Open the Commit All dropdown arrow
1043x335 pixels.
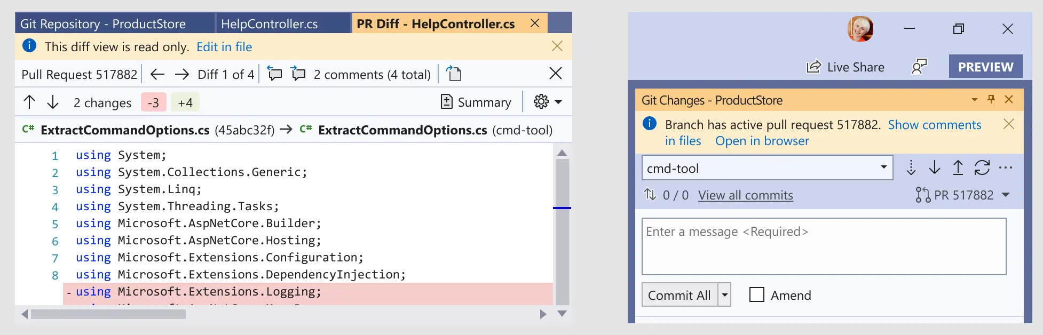click(x=724, y=294)
